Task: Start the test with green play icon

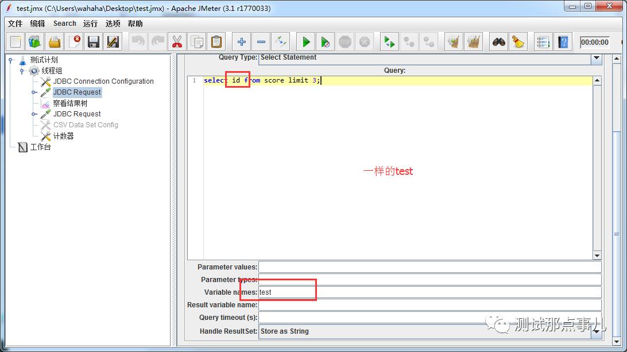Action: click(x=306, y=42)
